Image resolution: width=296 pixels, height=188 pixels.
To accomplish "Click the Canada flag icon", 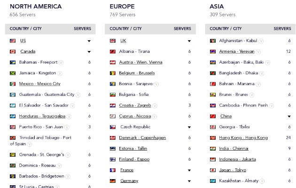I will click(x=13, y=51).
